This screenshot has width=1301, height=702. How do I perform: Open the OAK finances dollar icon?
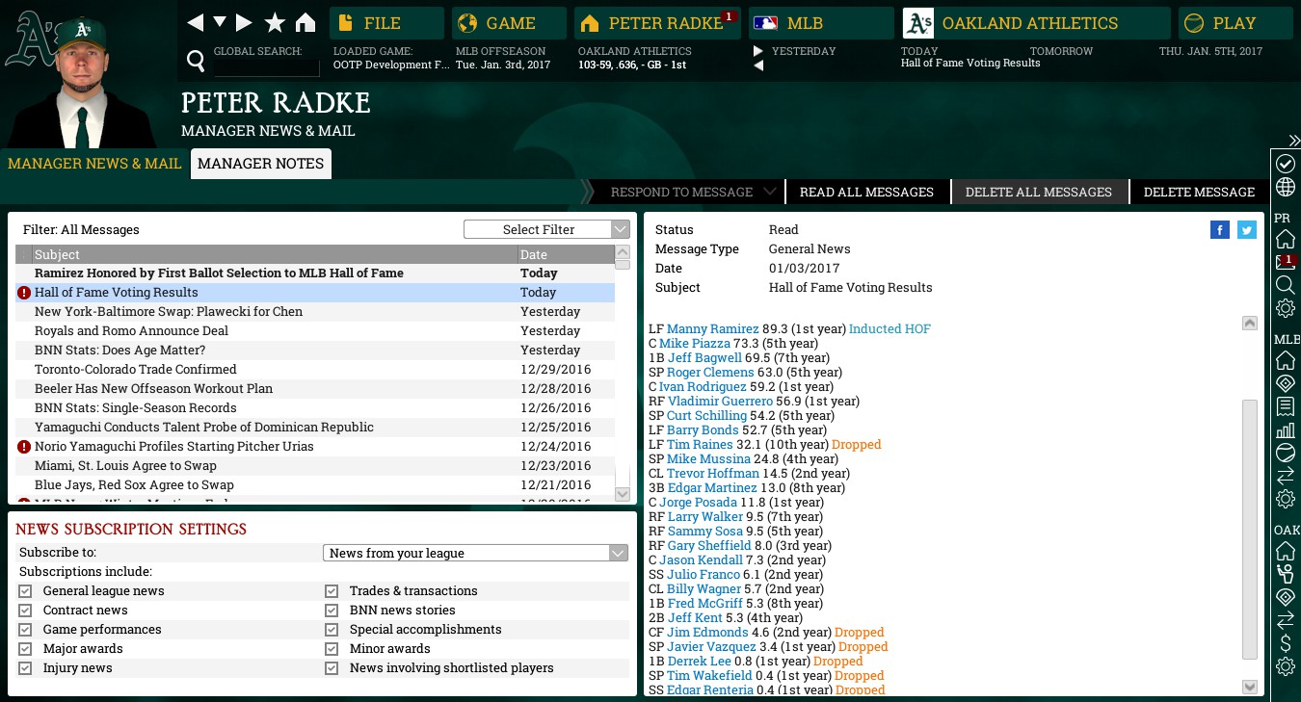[1286, 643]
